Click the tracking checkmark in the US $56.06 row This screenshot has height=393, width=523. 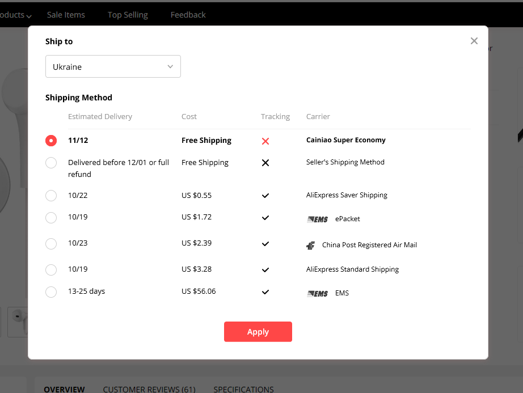(x=265, y=292)
